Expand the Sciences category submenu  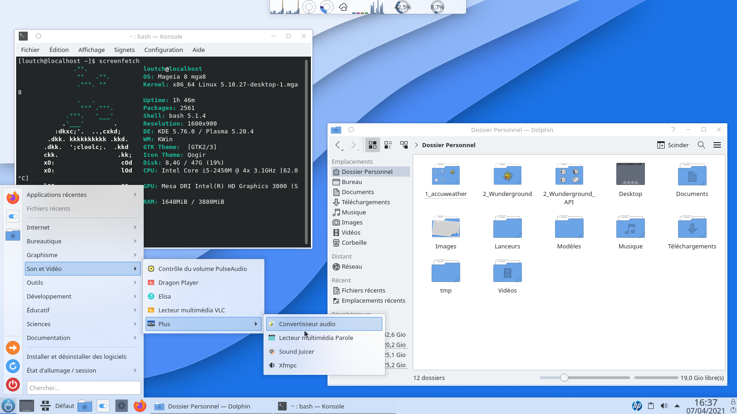point(82,324)
